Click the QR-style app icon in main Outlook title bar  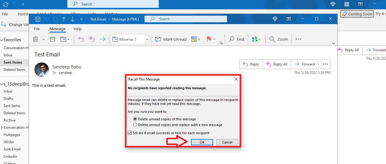pyautogui.click(x=346, y=4)
